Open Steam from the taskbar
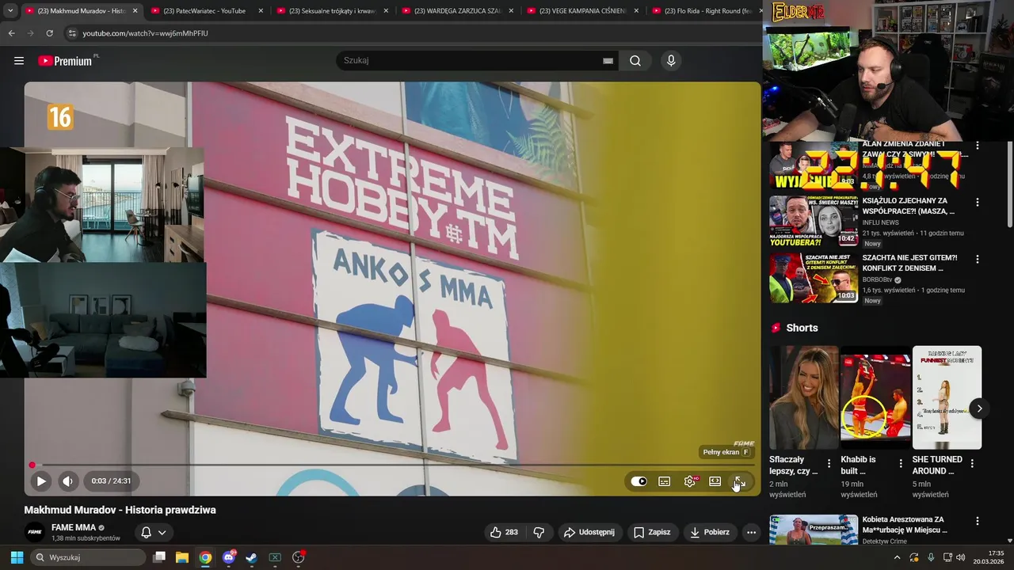 (251, 557)
